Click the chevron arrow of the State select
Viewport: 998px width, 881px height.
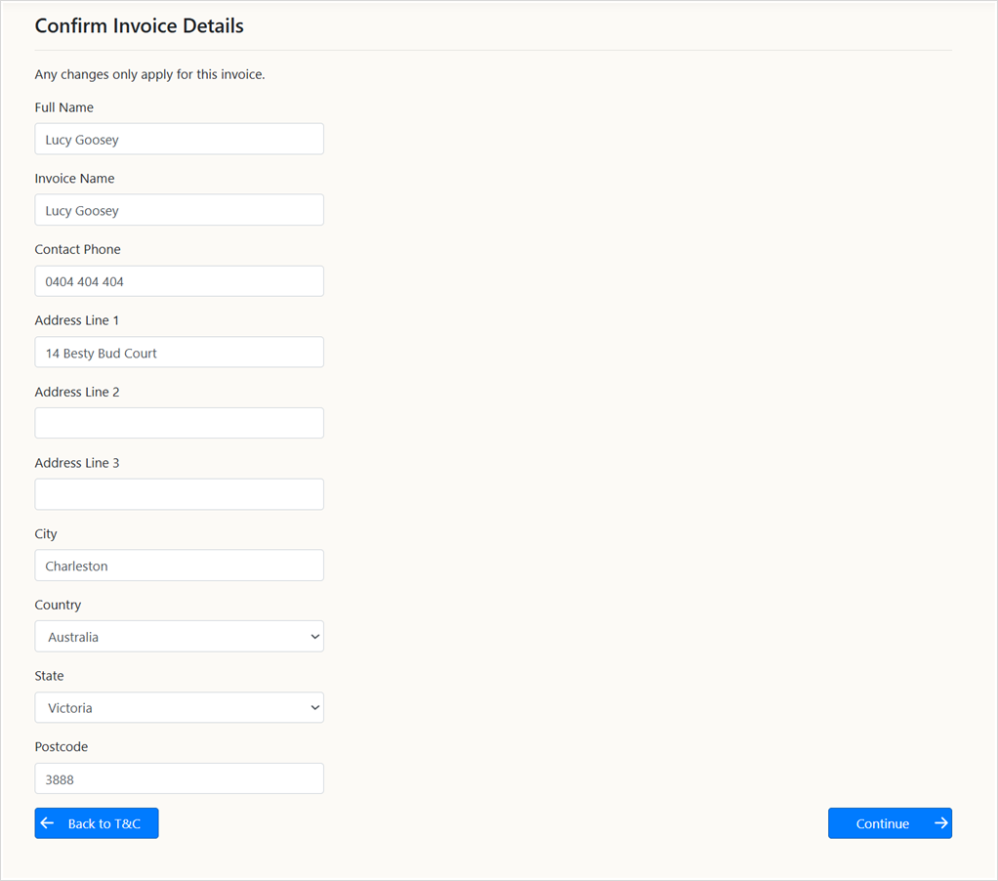click(x=314, y=708)
